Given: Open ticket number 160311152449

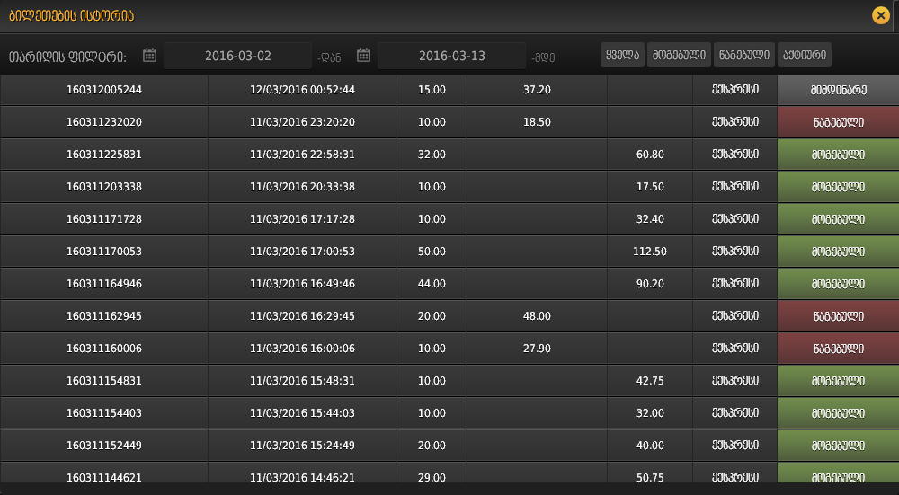Looking at the screenshot, I should 104,446.
